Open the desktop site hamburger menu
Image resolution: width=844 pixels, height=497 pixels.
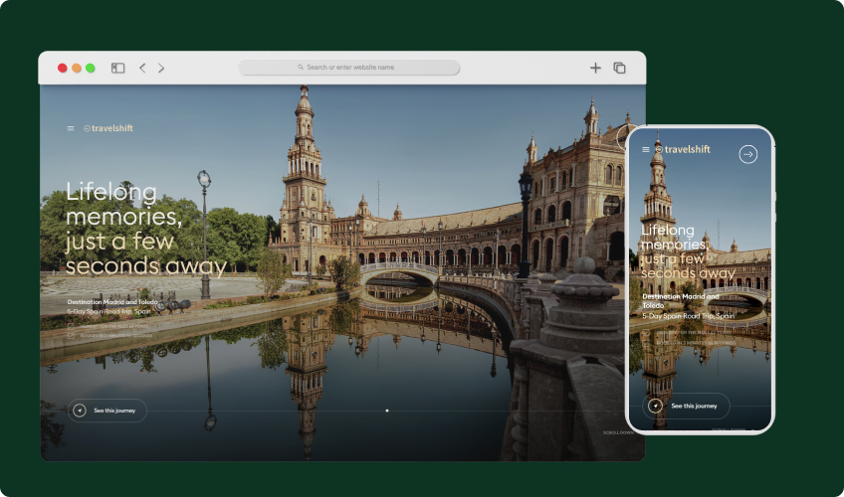[x=71, y=128]
